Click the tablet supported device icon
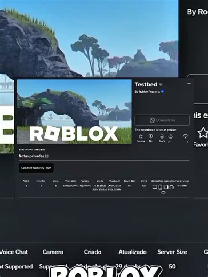The image size is (208, 277). 166,187
